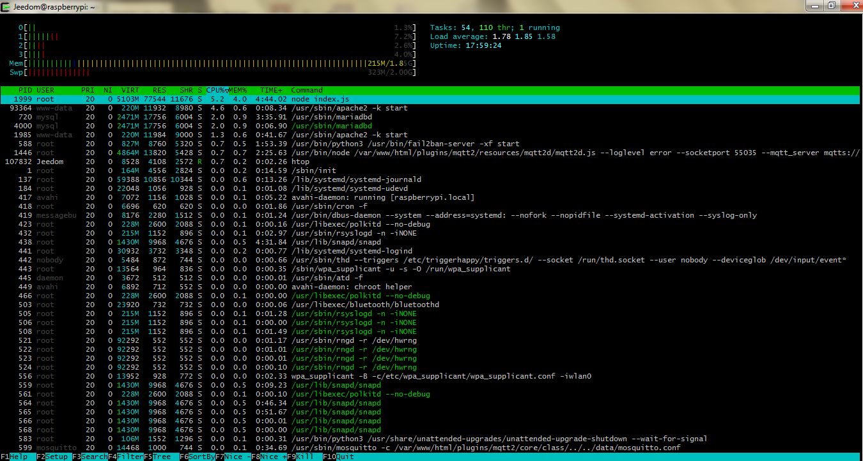
Task: Select mariadbd row with PID 4000
Action: [430, 126]
